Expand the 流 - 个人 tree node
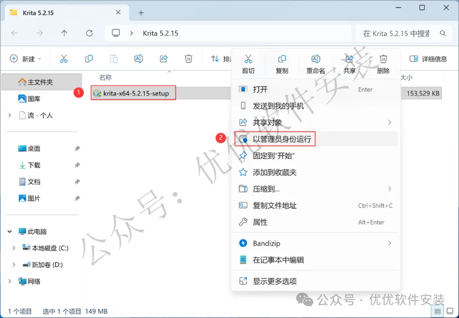 pyautogui.click(x=10, y=115)
